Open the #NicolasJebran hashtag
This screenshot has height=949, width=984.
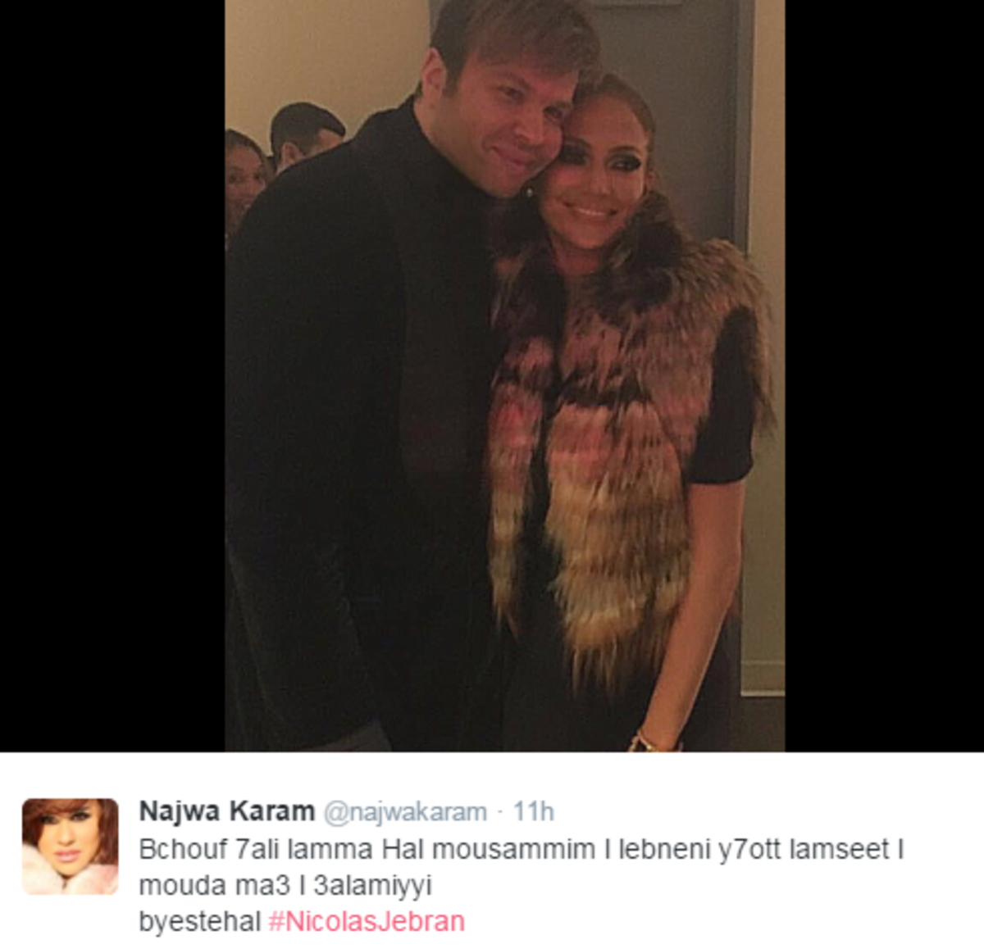click(367, 921)
